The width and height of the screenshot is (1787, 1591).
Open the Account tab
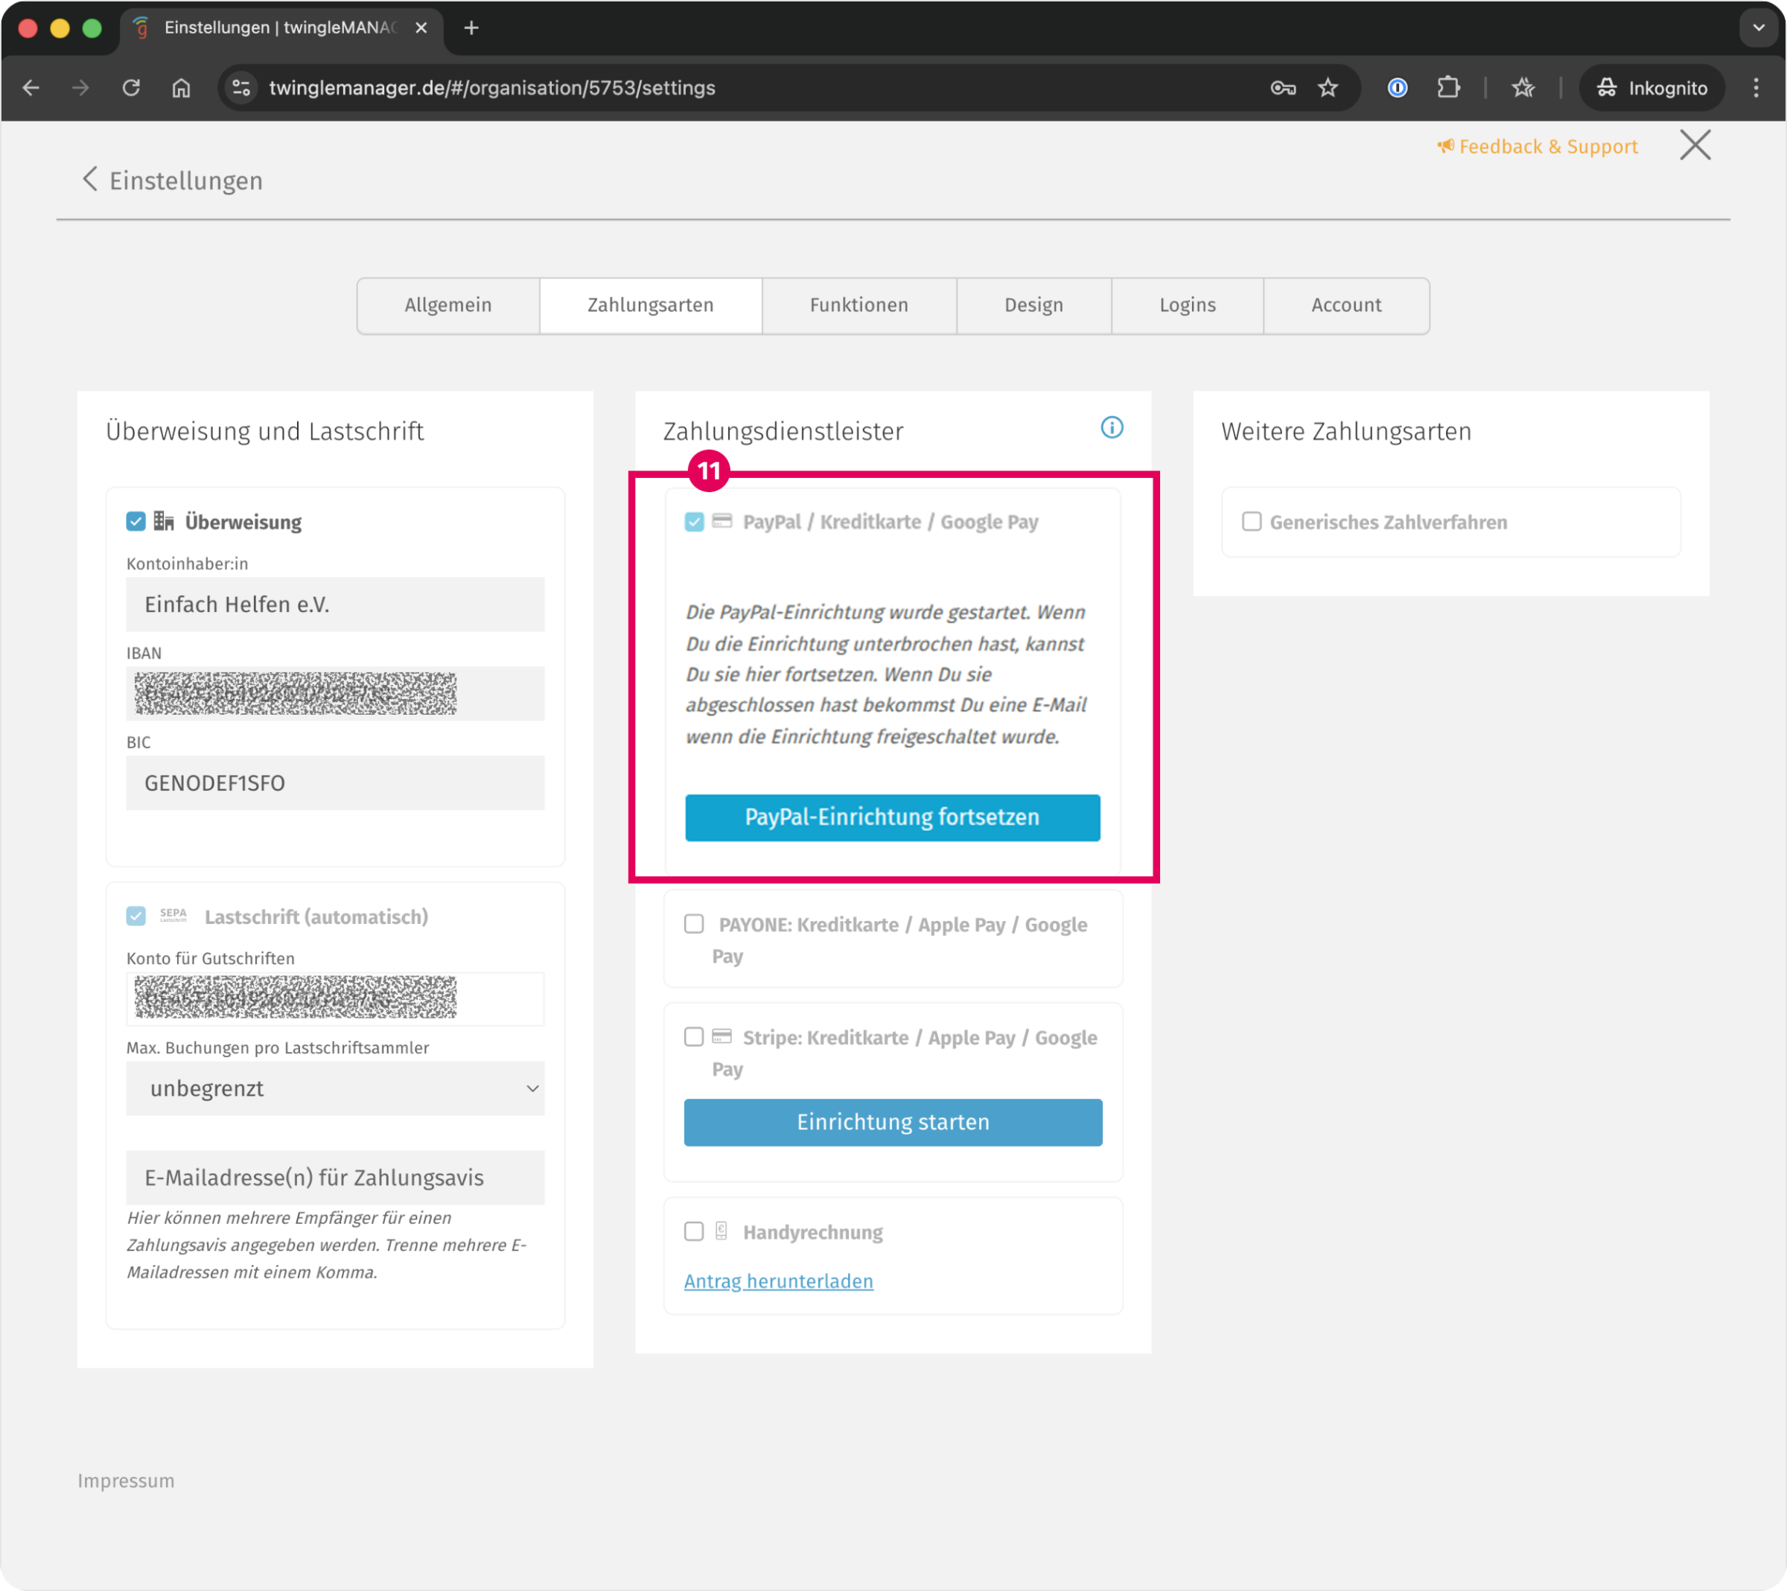point(1345,305)
